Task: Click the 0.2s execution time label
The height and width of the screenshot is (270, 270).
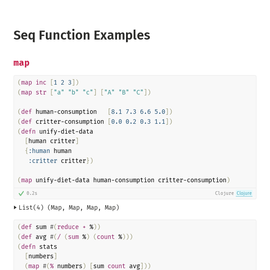Action: click(x=32, y=193)
